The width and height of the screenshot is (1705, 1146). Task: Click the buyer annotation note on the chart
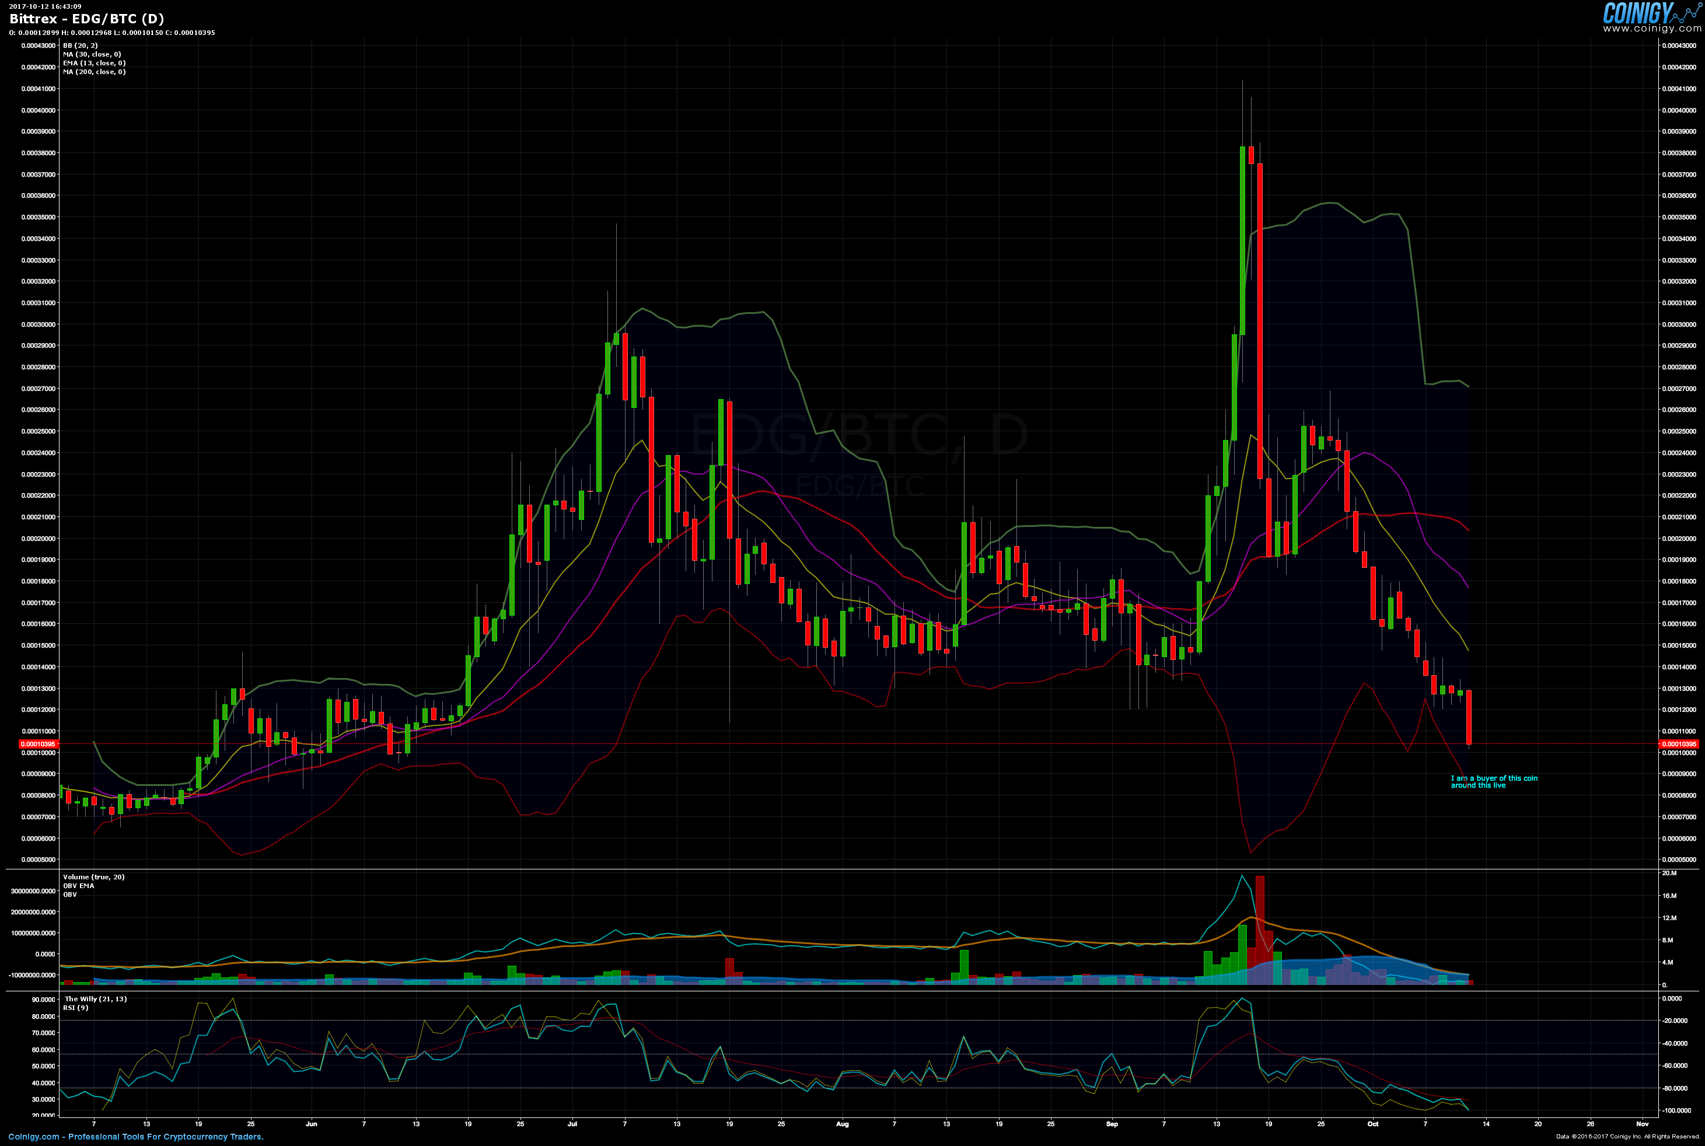1493,781
